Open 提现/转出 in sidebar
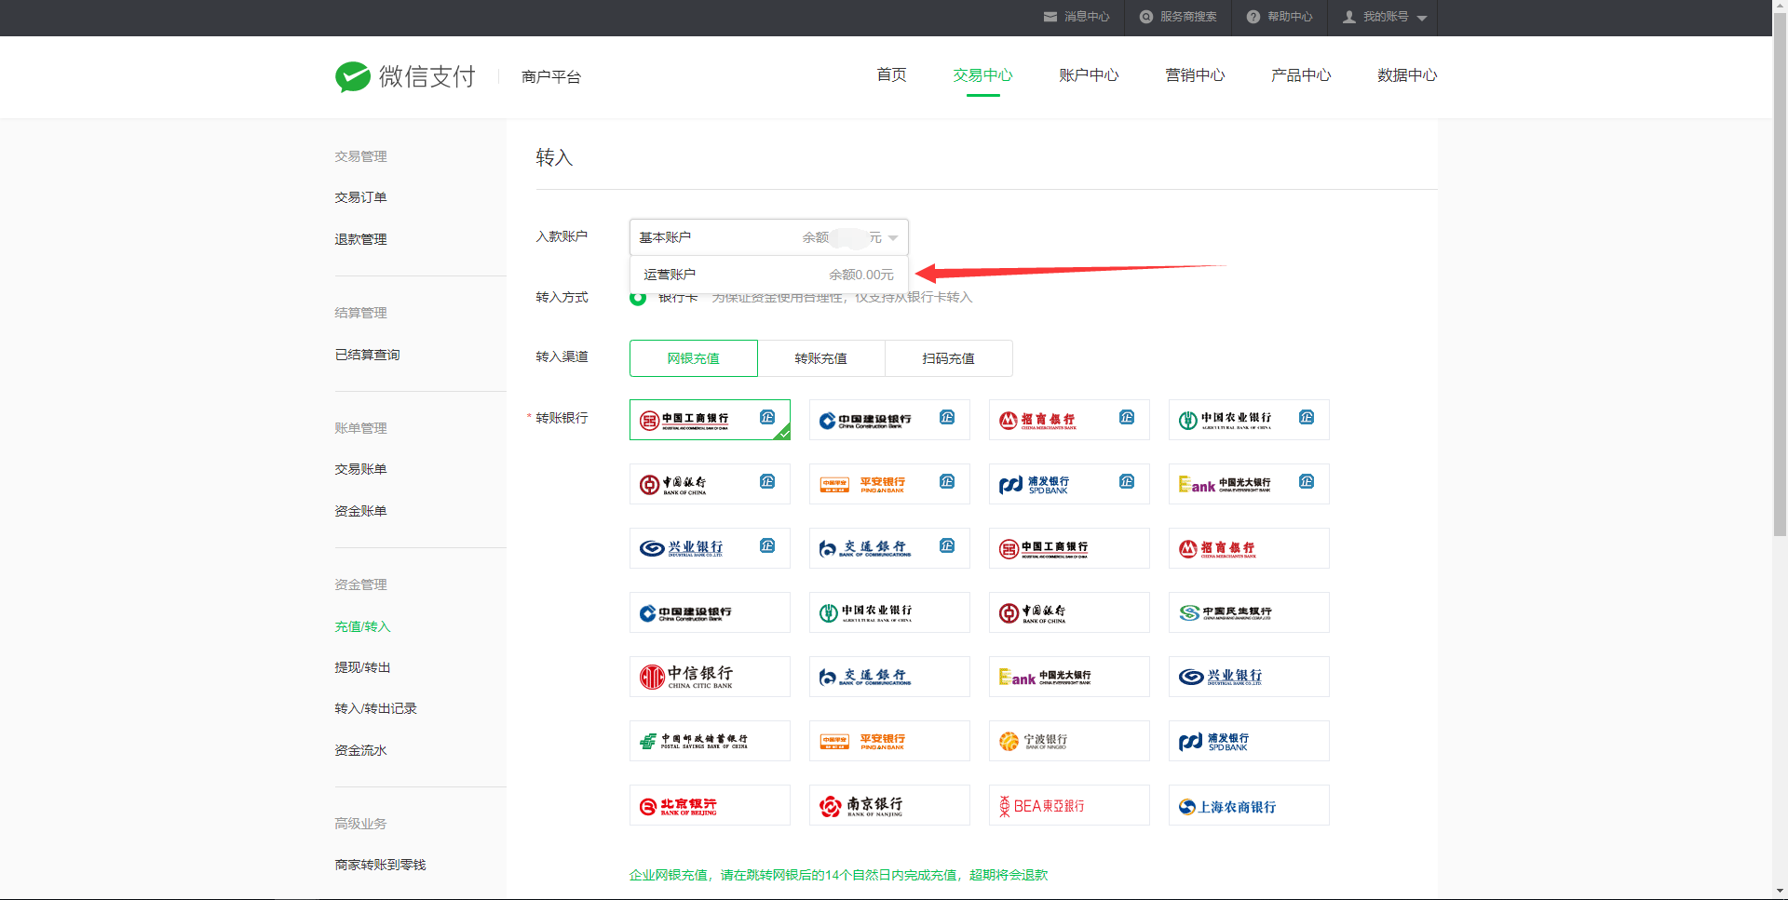The width and height of the screenshot is (1788, 900). pos(362,667)
